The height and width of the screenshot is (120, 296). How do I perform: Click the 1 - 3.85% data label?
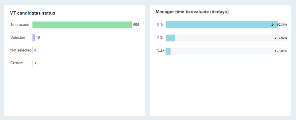coord(281,51)
